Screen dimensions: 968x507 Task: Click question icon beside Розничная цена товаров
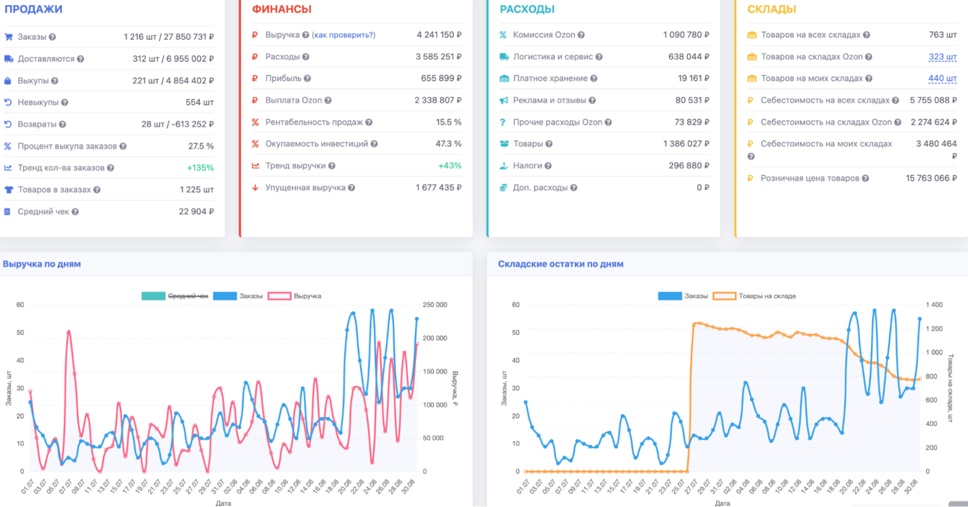[865, 178]
